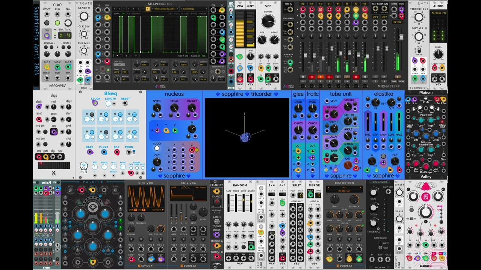Select ShapeMaster channel 4 tab
The height and width of the screenshot is (270, 481).
[129, 9]
